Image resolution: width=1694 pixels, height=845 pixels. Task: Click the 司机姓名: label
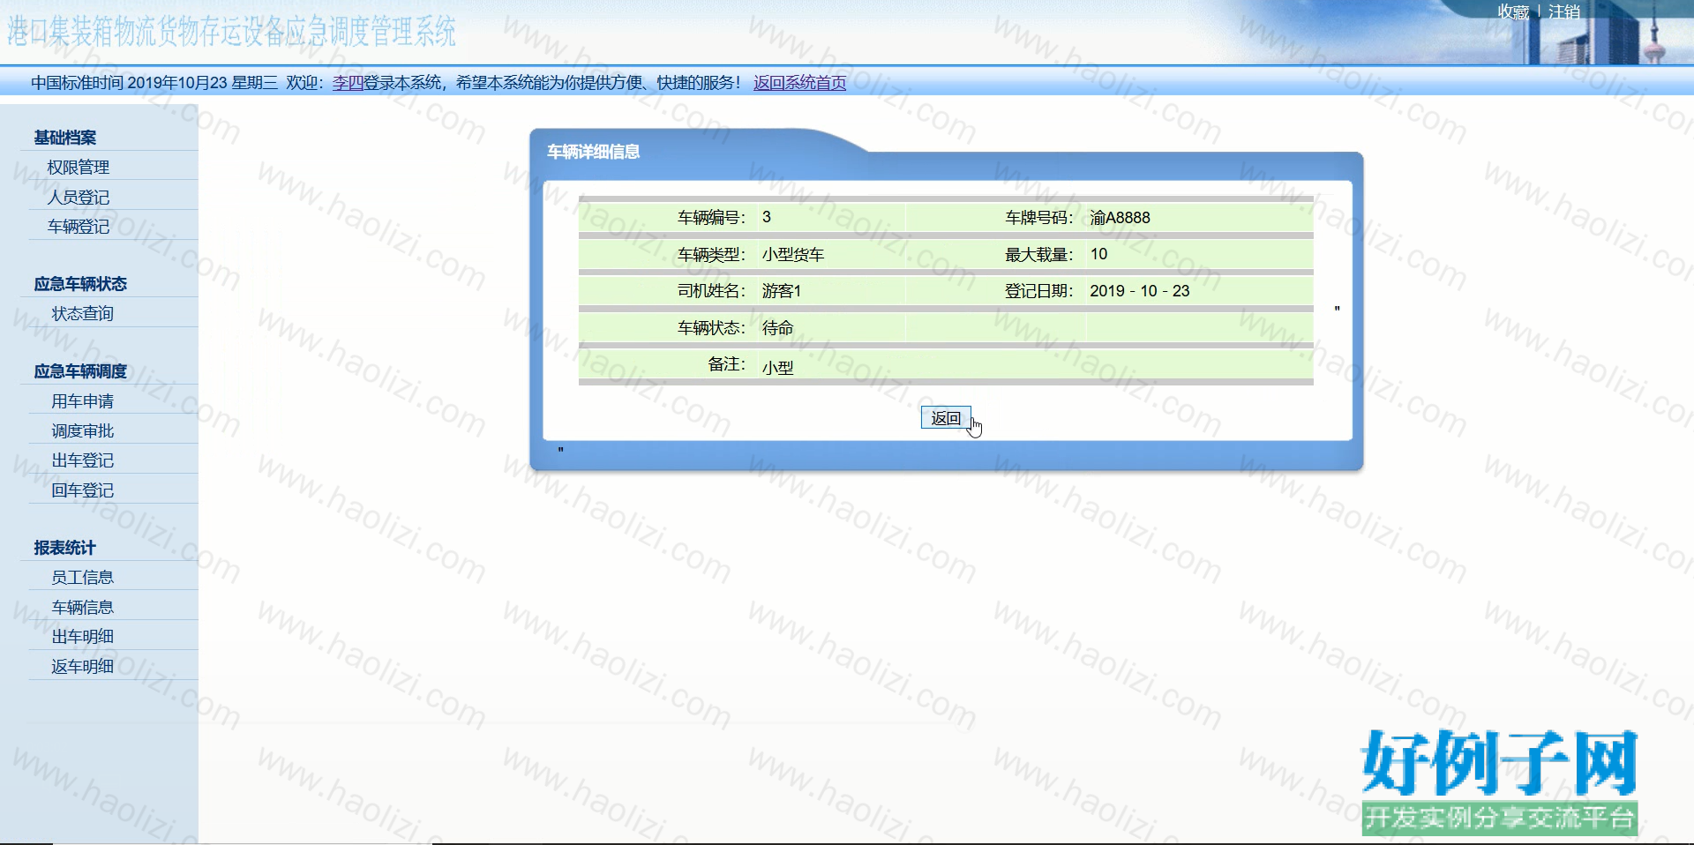712,291
